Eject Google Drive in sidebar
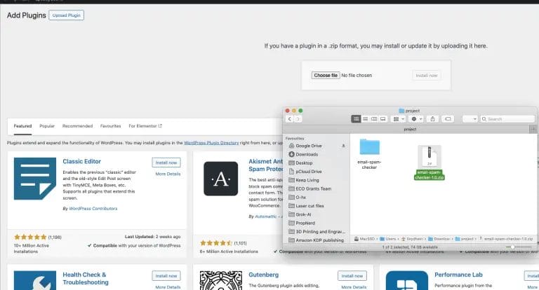Image resolution: width=539 pixels, height=290 pixels. click(x=343, y=146)
